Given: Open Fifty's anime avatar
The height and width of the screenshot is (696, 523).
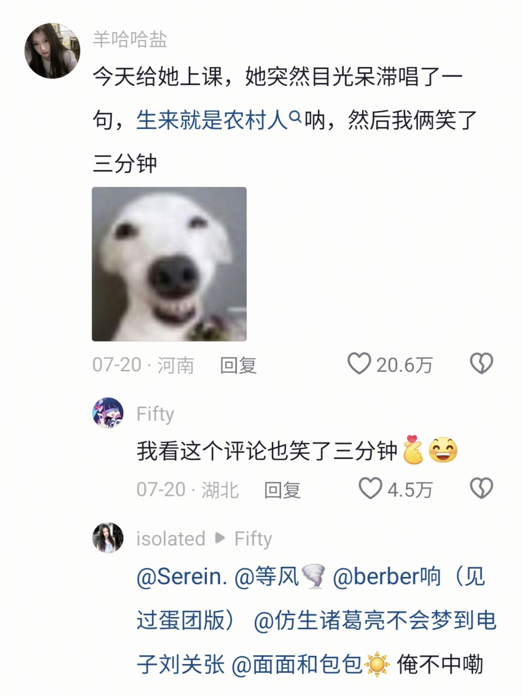Looking at the screenshot, I should [x=108, y=413].
